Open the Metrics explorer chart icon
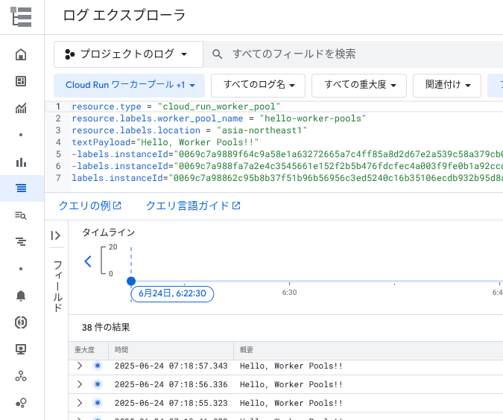 (x=21, y=109)
